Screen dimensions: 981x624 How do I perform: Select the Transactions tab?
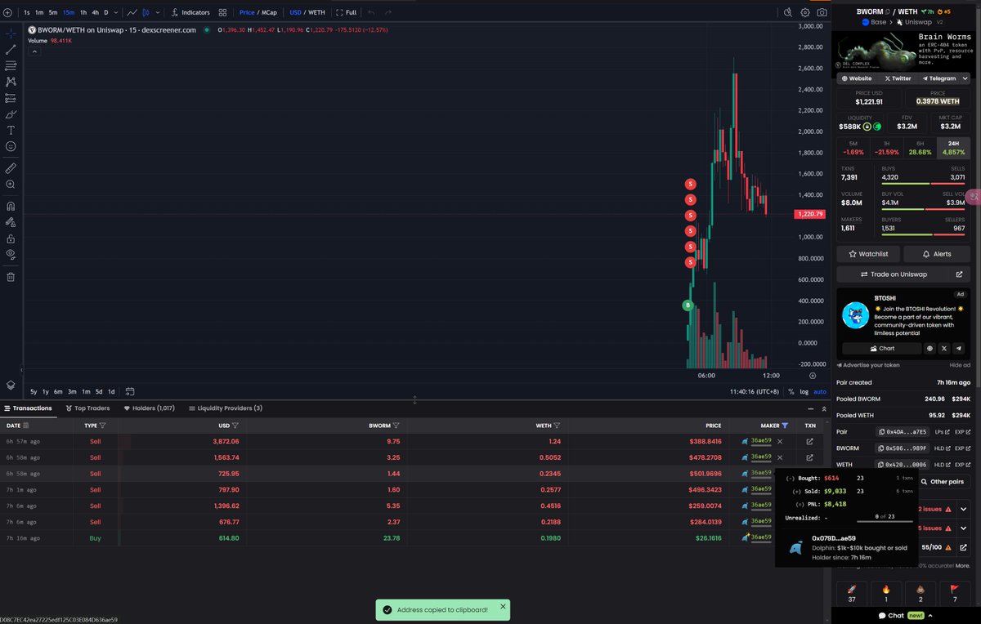pos(28,408)
